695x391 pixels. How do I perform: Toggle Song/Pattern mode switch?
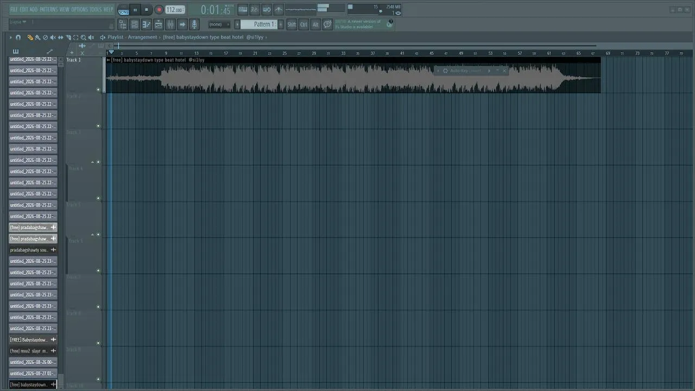(x=123, y=10)
